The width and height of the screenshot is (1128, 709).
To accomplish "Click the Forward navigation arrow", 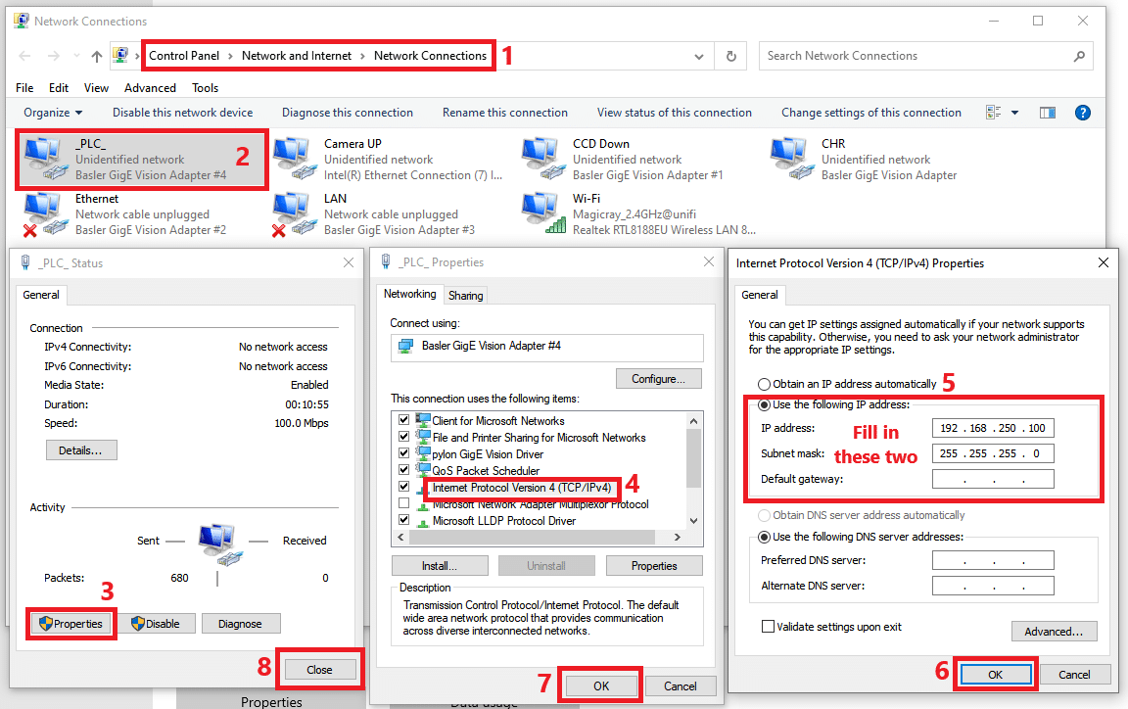I will [53, 56].
